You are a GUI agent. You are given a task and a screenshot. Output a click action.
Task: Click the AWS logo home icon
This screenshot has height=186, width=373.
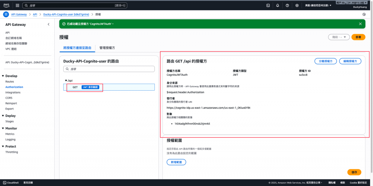[6, 5]
